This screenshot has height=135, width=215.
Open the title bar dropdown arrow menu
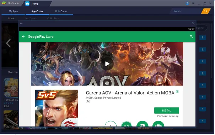[193, 4]
